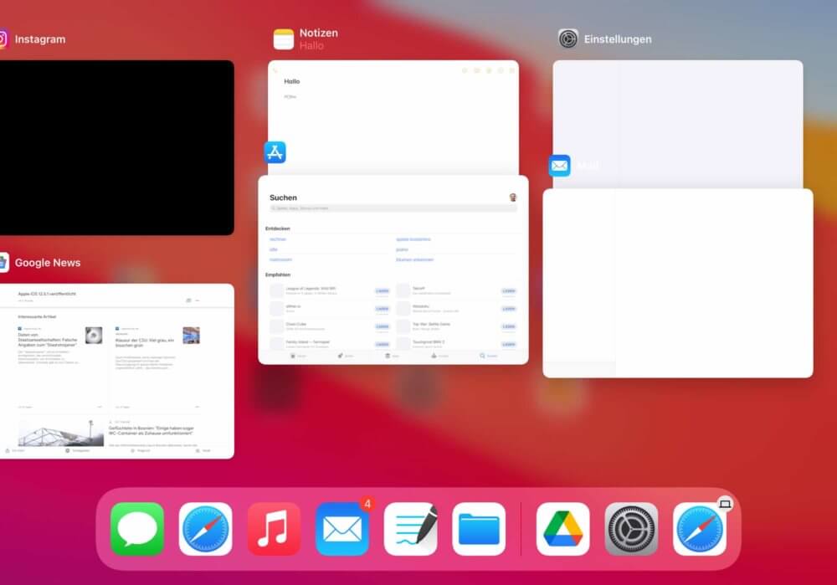Select the Einstellungen window card
The width and height of the screenshot is (837, 585).
tap(678, 124)
